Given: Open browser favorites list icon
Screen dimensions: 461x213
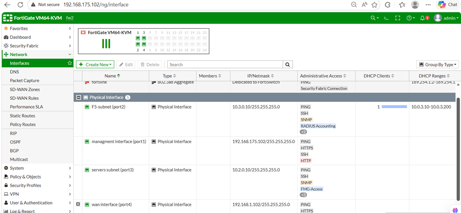Looking at the screenshot, I should (x=402, y=5).
